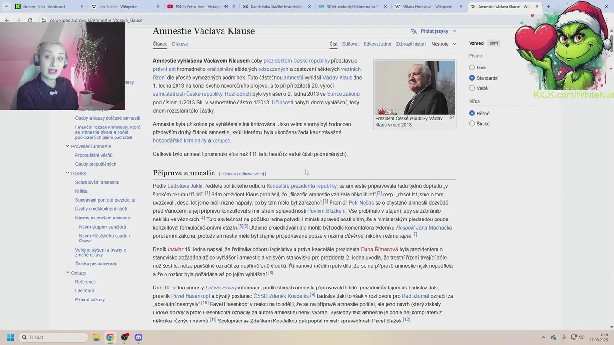Collapse the Reakce sidebar section
614x345 pixels.
click(68, 173)
